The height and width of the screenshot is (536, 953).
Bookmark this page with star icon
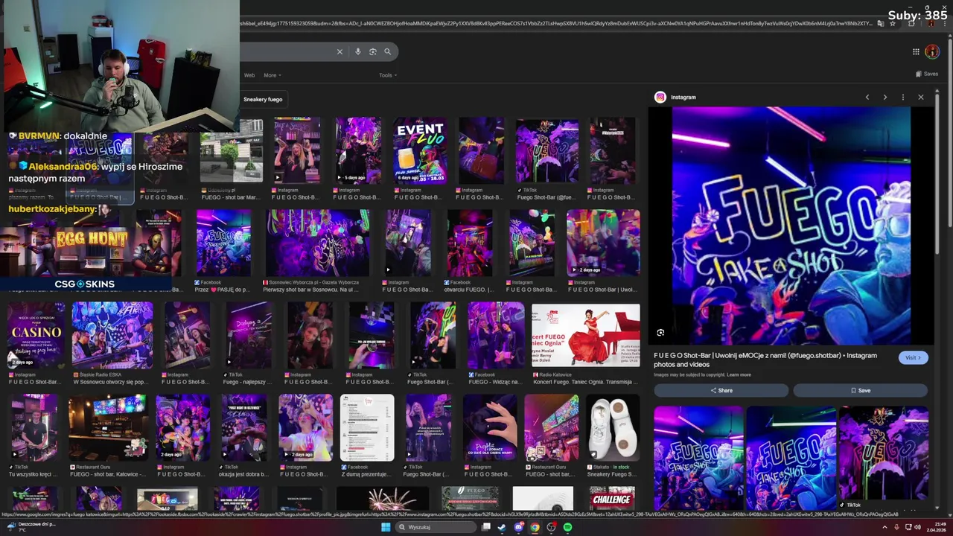point(893,23)
